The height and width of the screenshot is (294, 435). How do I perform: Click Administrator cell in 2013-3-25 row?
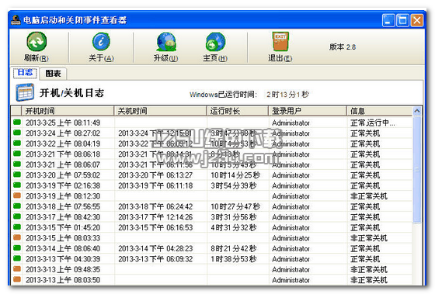[x=291, y=123]
